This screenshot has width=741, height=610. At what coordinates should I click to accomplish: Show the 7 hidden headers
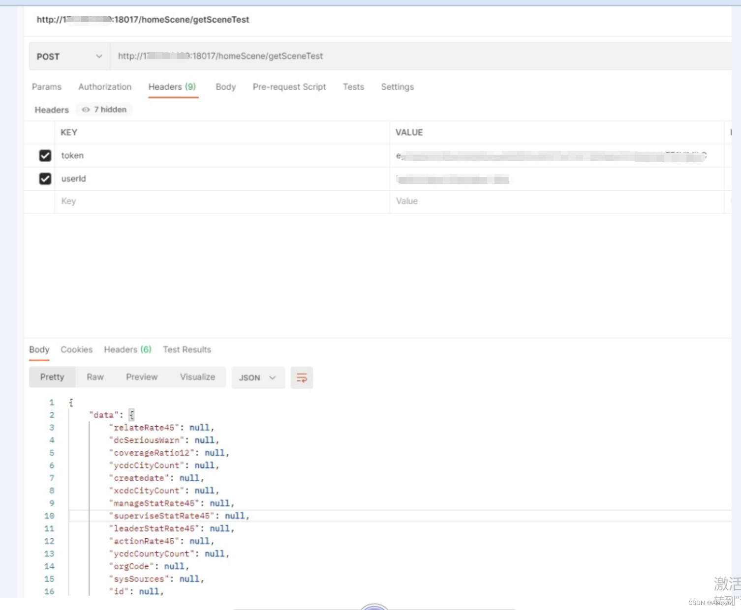point(104,110)
